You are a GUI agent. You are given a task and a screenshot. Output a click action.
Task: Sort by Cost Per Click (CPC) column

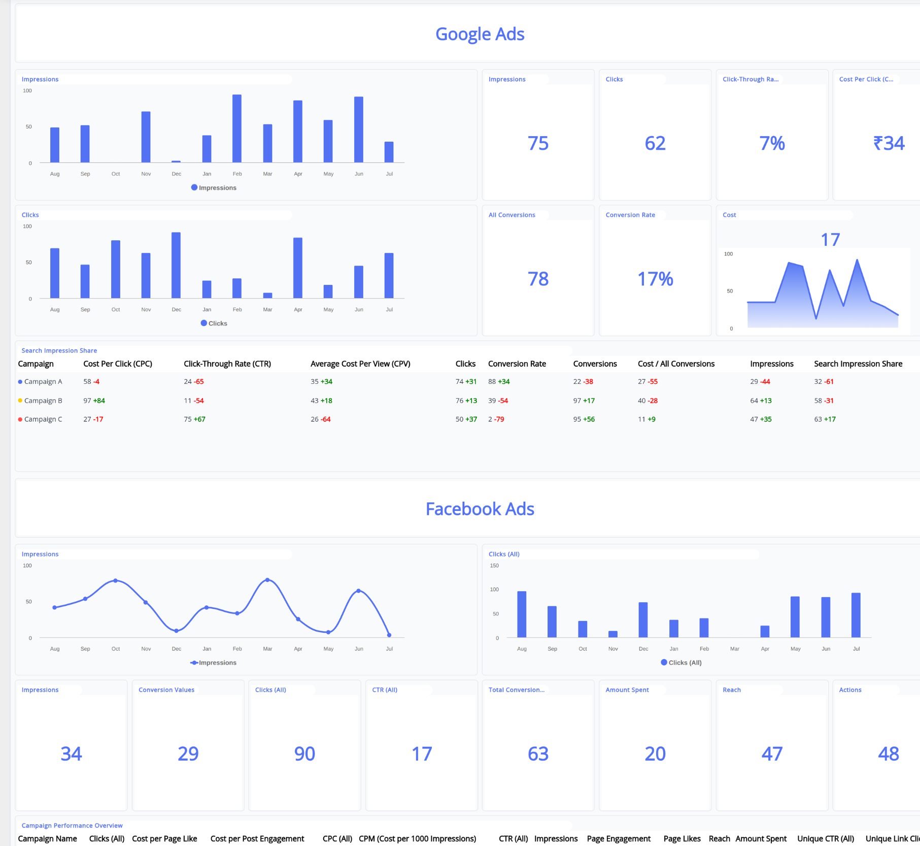coord(118,364)
